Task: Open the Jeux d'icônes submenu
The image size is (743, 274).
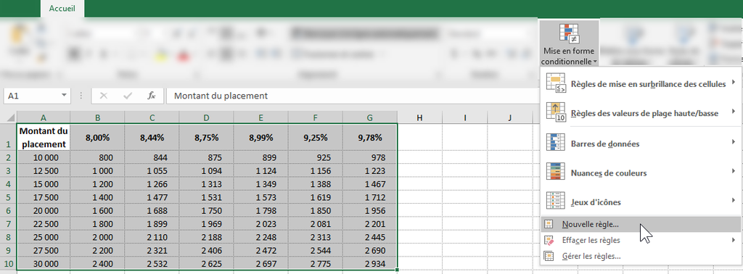Action: (x=641, y=202)
